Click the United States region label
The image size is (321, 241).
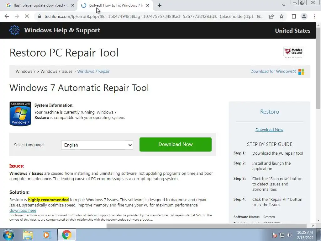point(292,31)
